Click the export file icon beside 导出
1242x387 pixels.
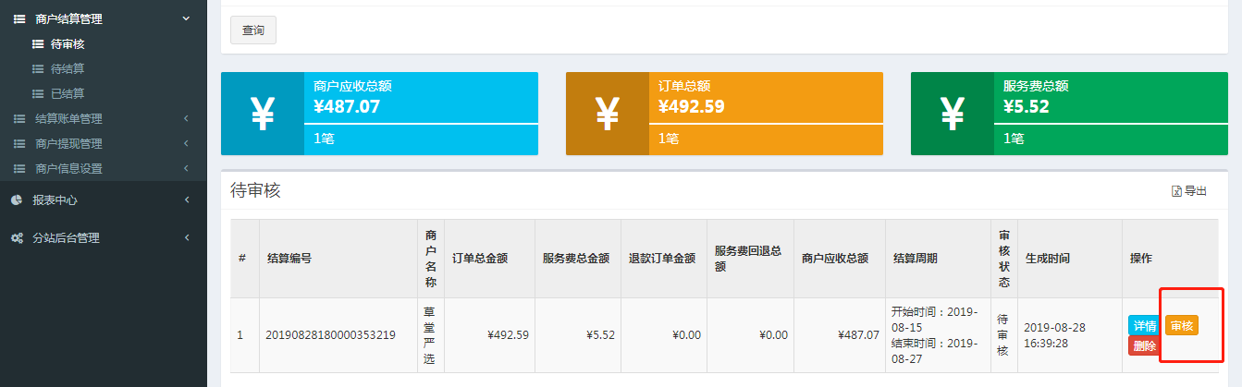point(1176,191)
